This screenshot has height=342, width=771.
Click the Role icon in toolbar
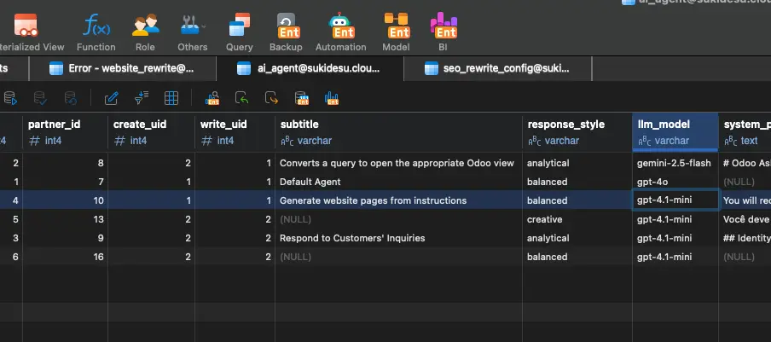[145, 32]
